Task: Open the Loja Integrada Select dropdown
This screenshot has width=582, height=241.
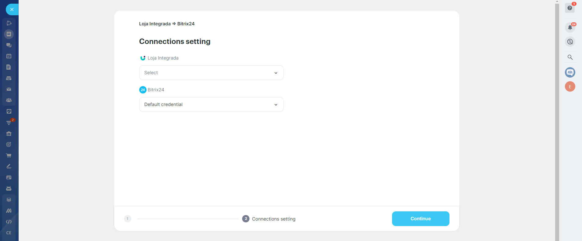Action: coord(211,73)
